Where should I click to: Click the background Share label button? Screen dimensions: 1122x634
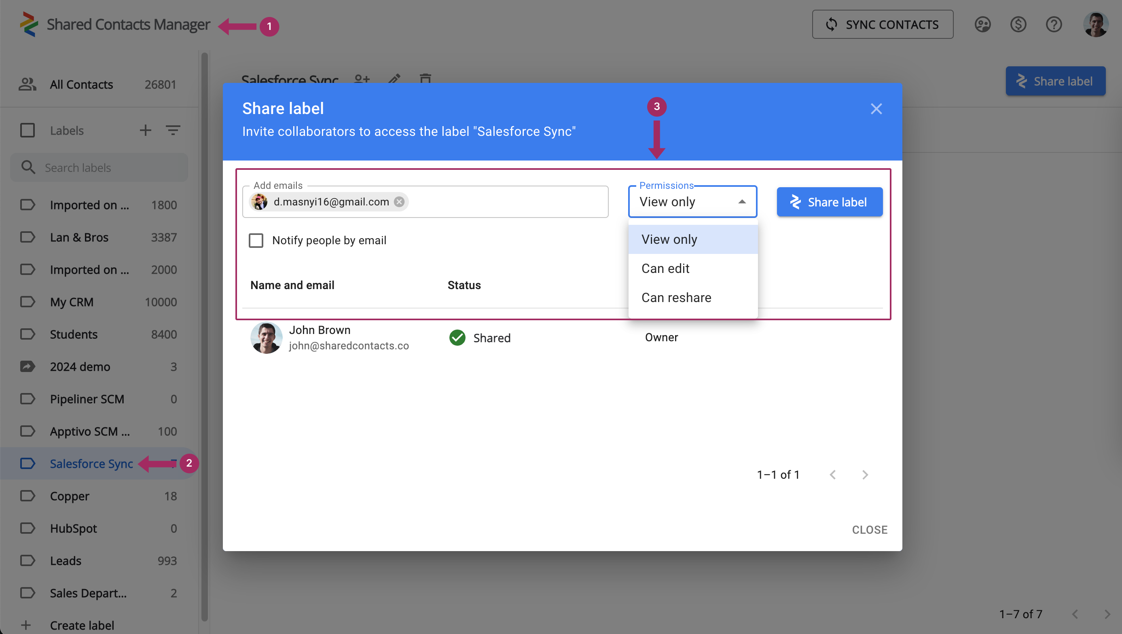[x=1055, y=81]
